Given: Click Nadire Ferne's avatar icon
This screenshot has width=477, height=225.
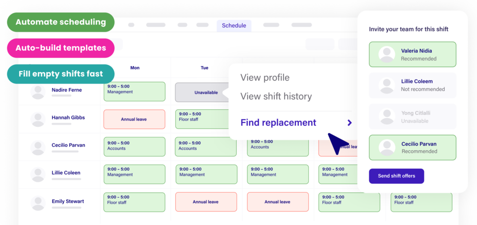Looking at the screenshot, I should [38, 92].
